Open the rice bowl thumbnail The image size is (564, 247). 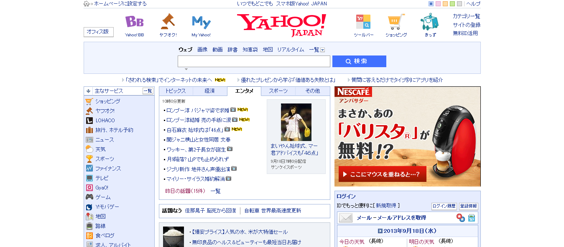pos(174,237)
